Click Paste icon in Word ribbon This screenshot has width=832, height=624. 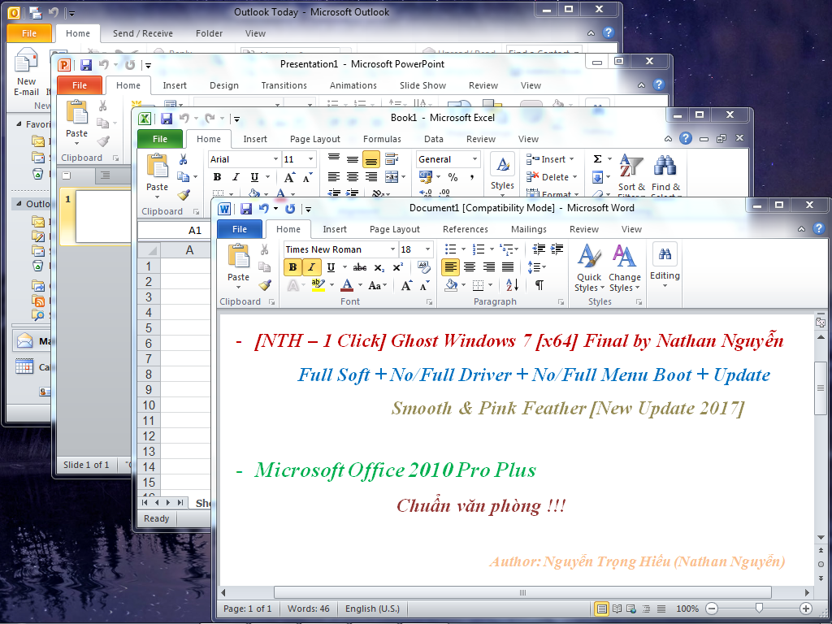pos(238,256)
